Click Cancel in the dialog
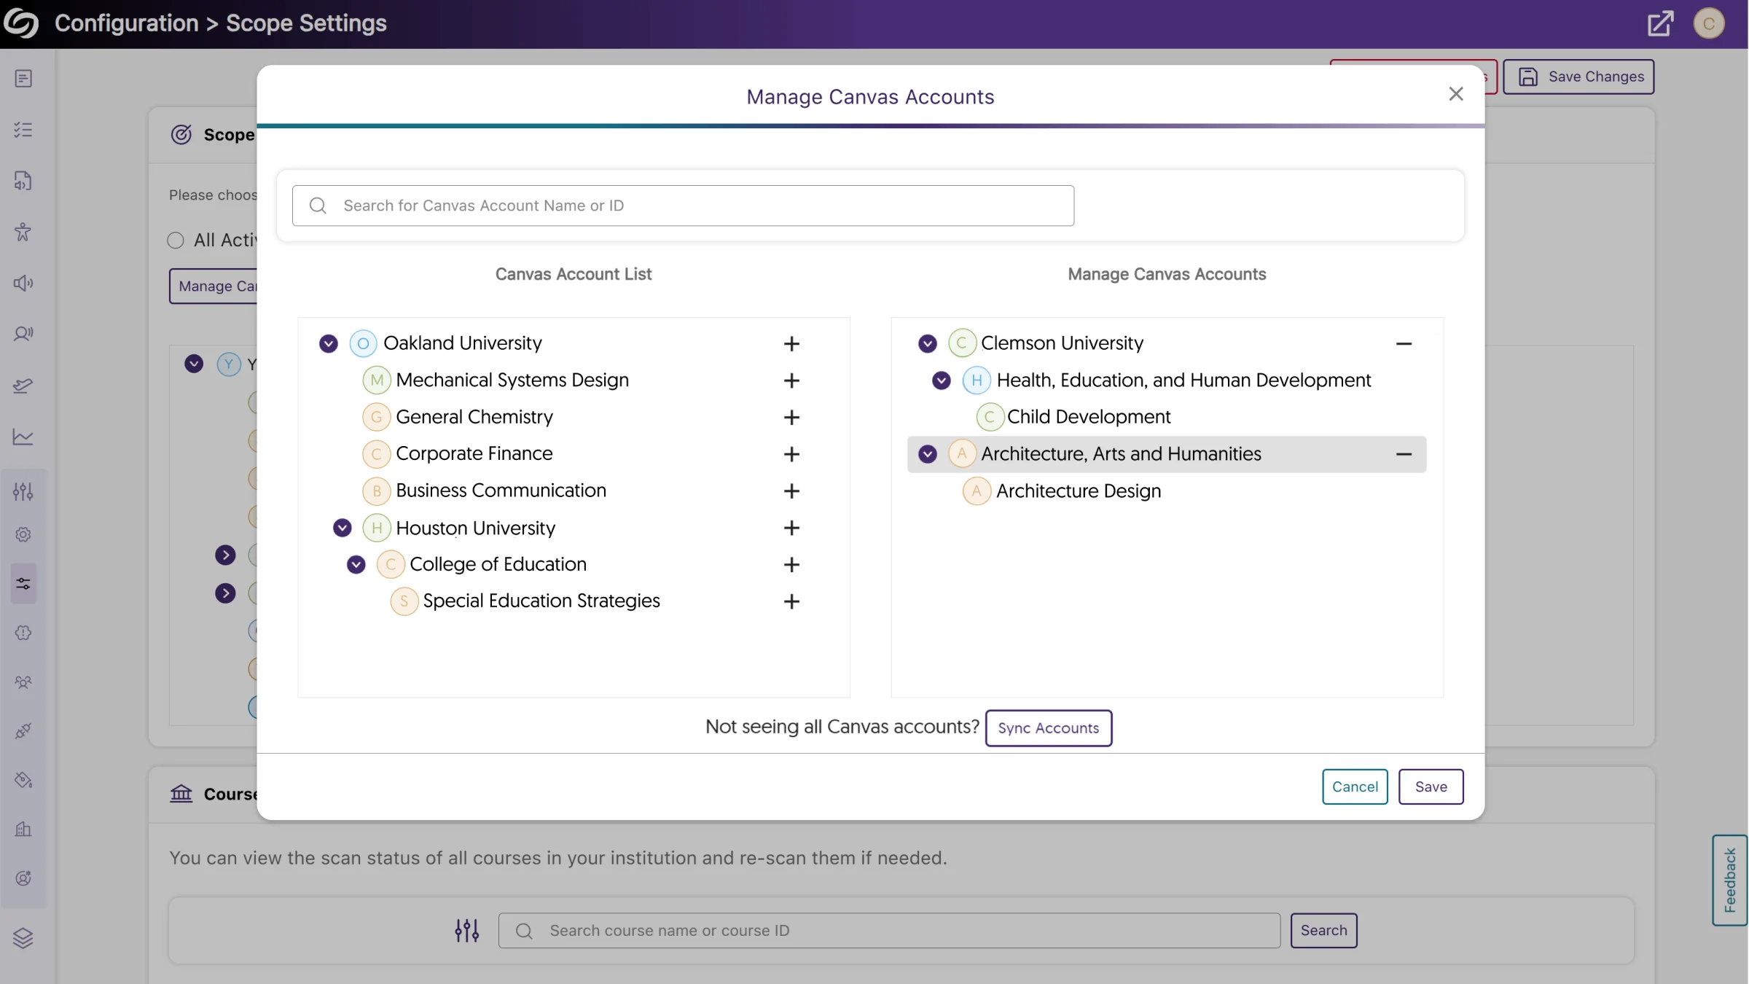 (1355, 786)
